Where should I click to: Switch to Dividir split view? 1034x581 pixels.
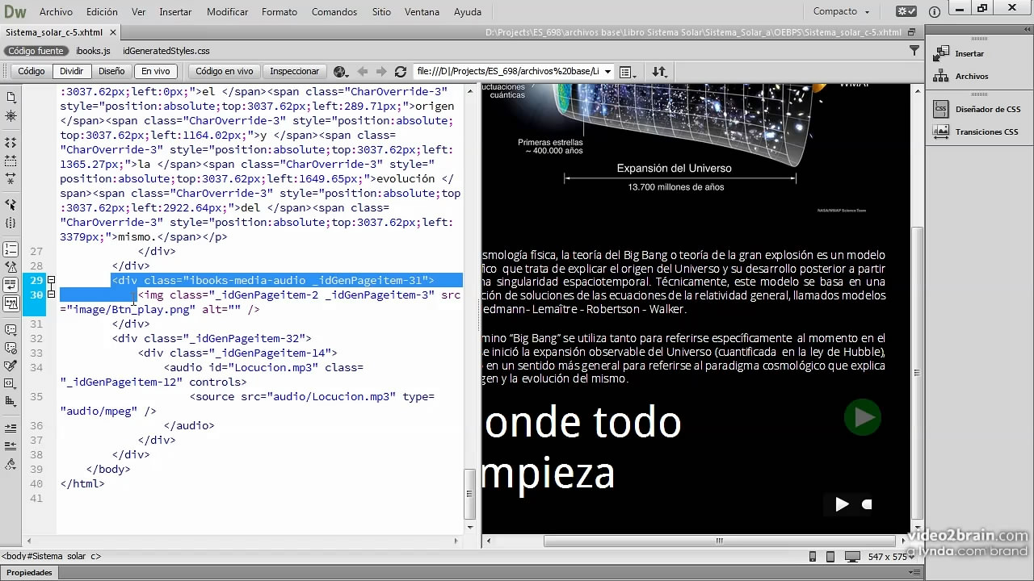[x=71, y=71]
